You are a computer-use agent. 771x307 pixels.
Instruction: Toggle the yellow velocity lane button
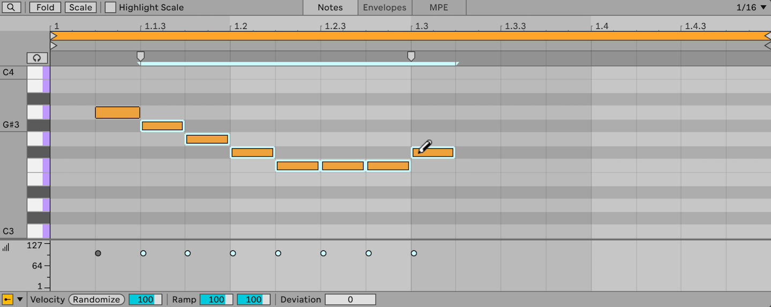point(7,299)
